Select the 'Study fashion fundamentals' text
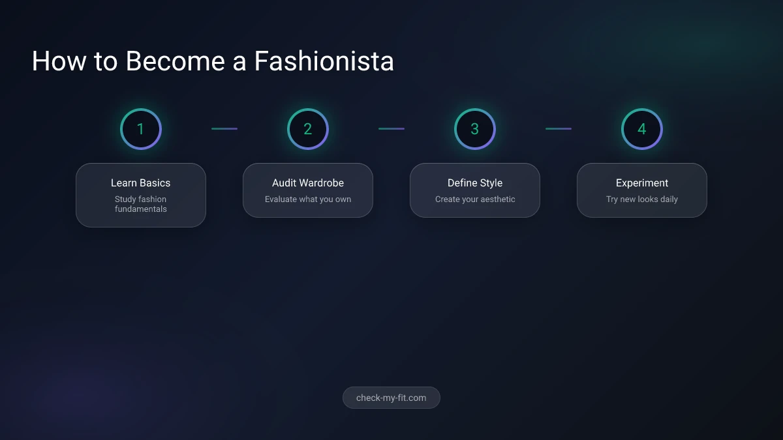 point(141,204)
